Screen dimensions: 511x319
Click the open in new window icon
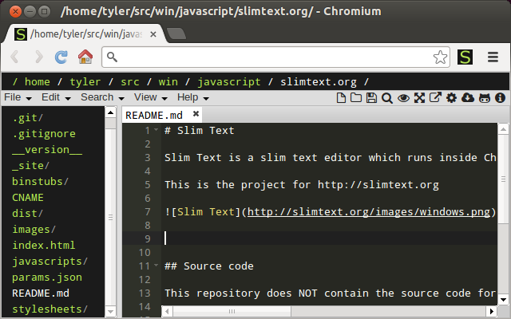tap(435, 98)
